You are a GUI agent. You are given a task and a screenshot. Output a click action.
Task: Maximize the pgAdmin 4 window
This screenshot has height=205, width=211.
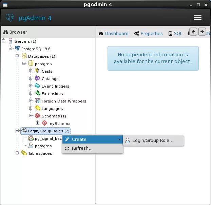click(198, 5)
